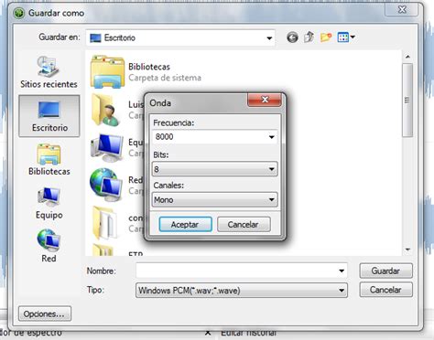Click Aceptar in the Onda dialog
The image size is (434, 340).
(185, 225)
